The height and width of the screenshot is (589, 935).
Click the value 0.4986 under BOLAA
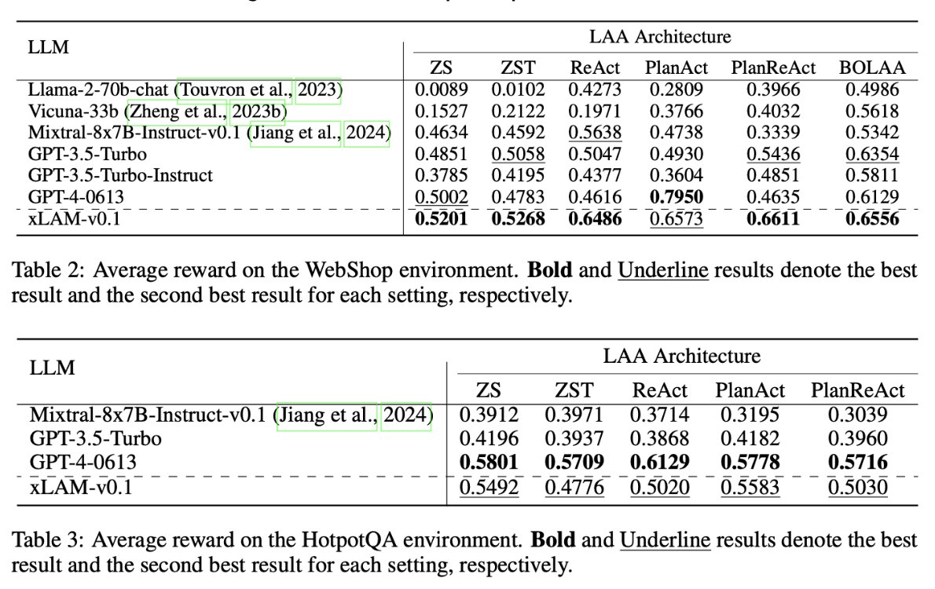(872, 90)
